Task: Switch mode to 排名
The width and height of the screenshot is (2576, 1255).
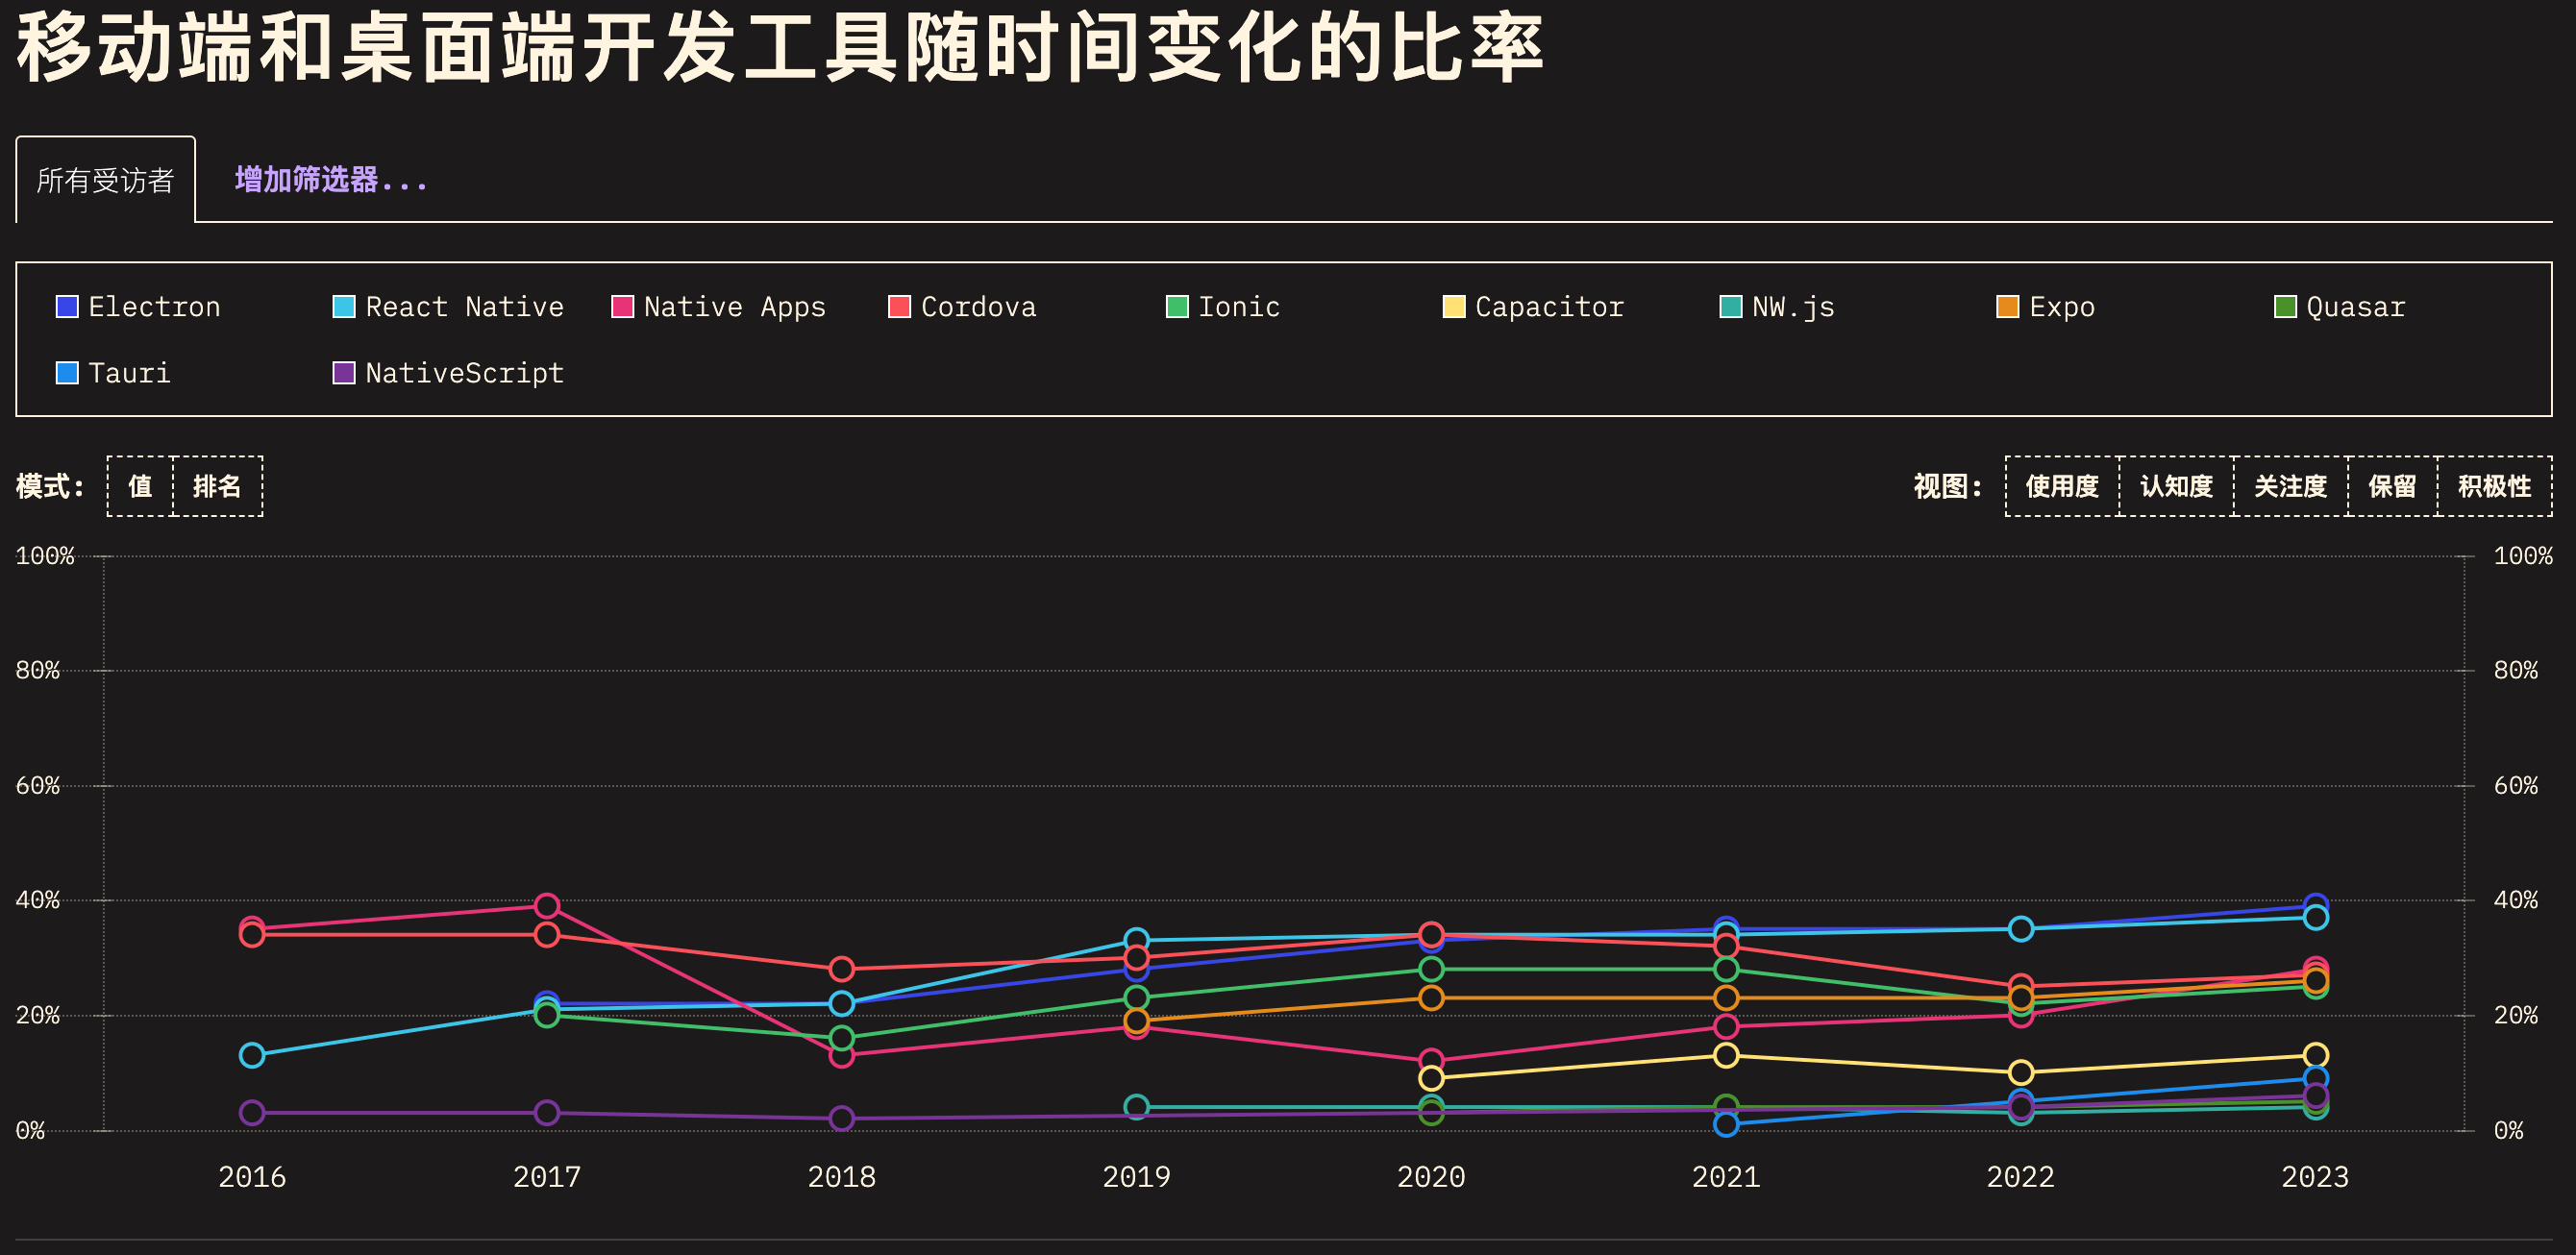Action: pyautogui.click(x=217, y=486)
